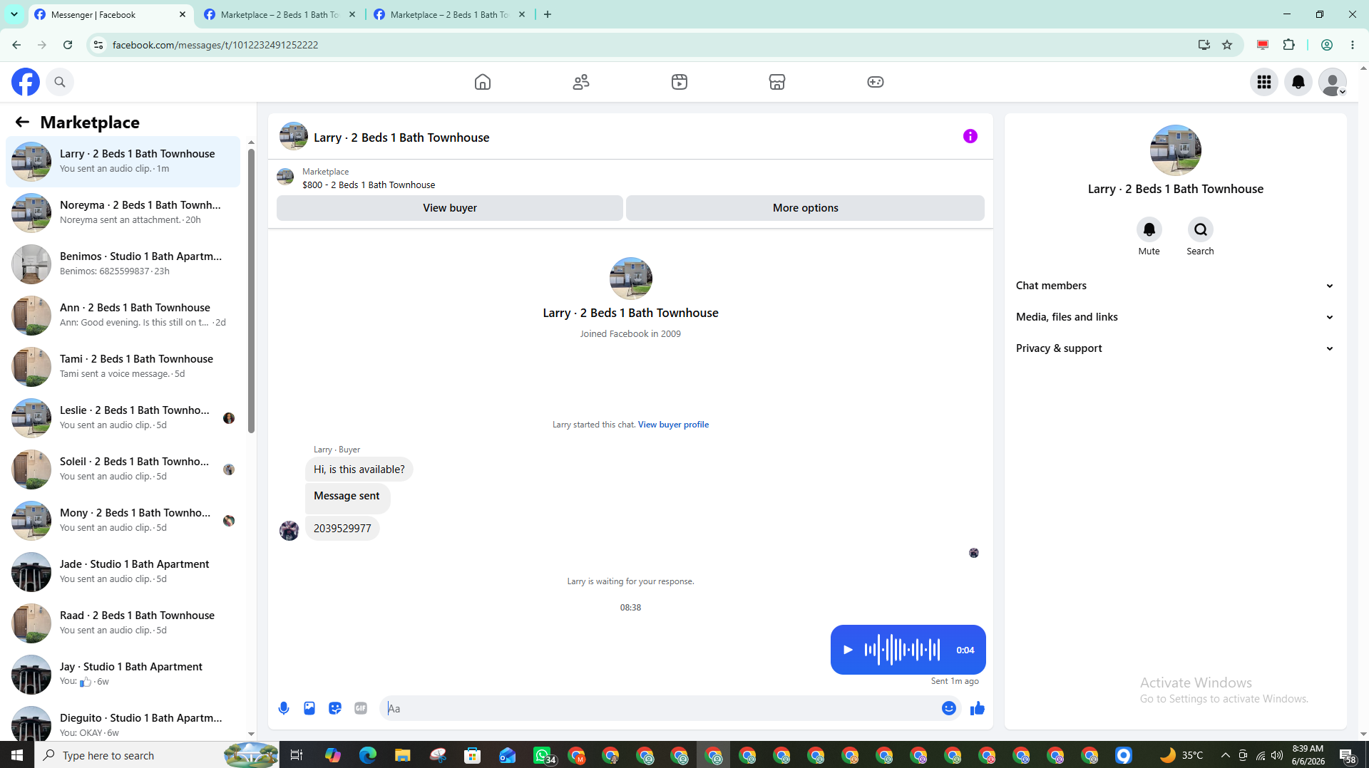
Task: Record a voice clip with the microphone icon
Action: [x=284, y=708]
